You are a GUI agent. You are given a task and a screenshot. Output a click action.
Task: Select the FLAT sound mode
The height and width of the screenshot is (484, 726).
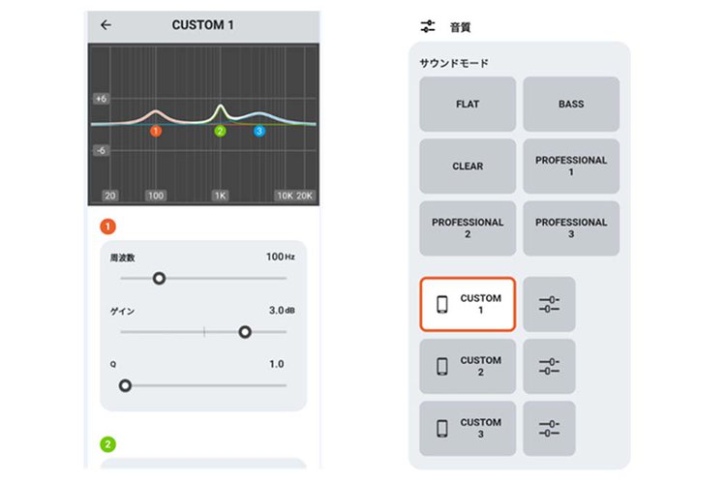click(x=468, y=104)
